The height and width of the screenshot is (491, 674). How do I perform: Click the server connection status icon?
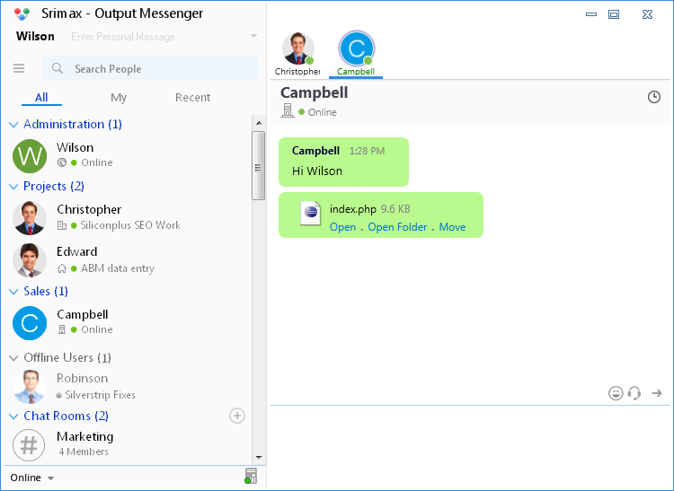[x=251, y=476]
